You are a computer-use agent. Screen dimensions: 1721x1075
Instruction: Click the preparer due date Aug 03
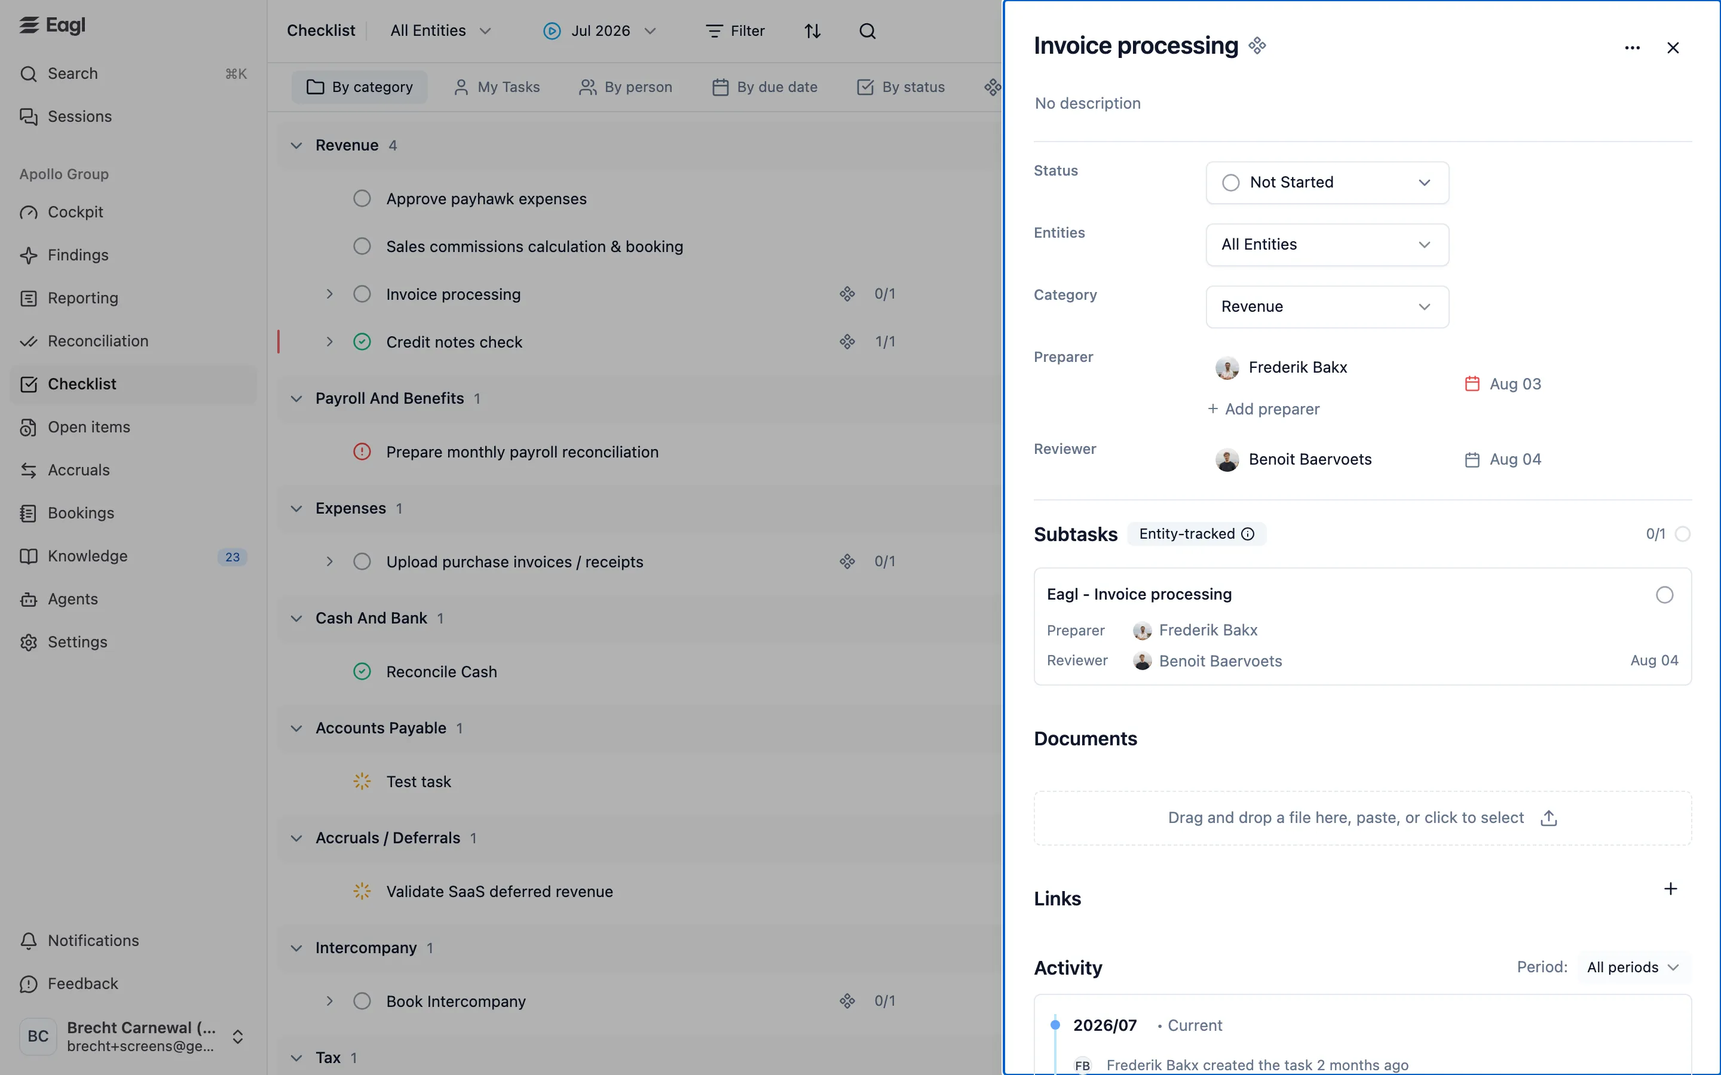pyautogui.click(x=1503, y=384)
